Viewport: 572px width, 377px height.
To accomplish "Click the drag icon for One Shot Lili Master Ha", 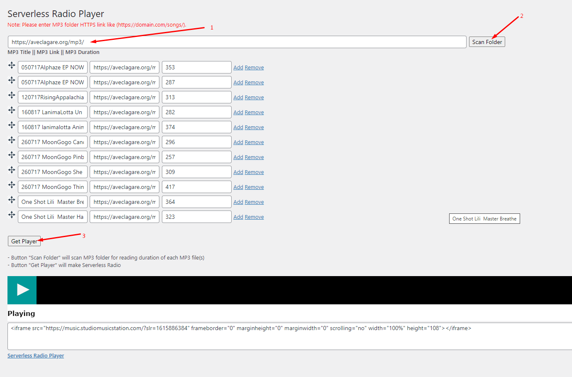I will coord(12,215).
